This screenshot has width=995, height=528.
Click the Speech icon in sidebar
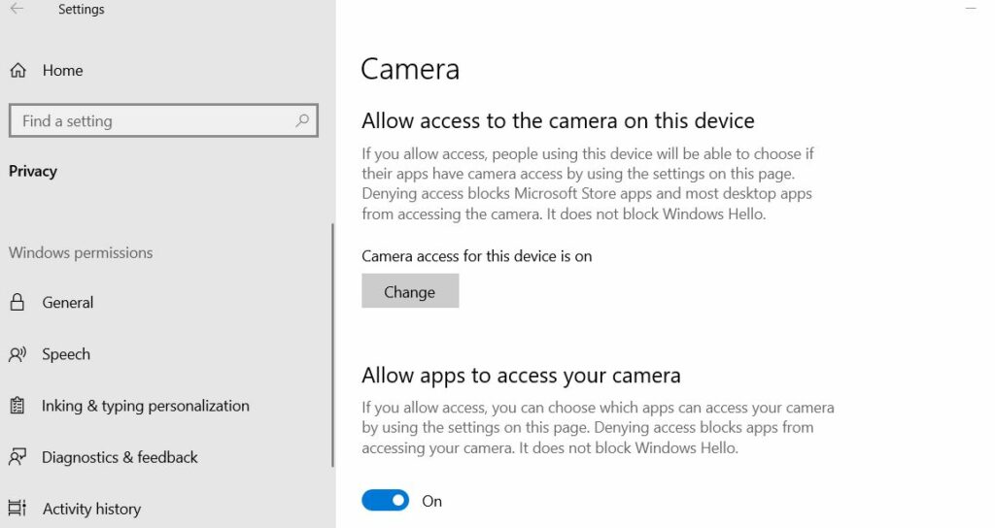(17, 354)
